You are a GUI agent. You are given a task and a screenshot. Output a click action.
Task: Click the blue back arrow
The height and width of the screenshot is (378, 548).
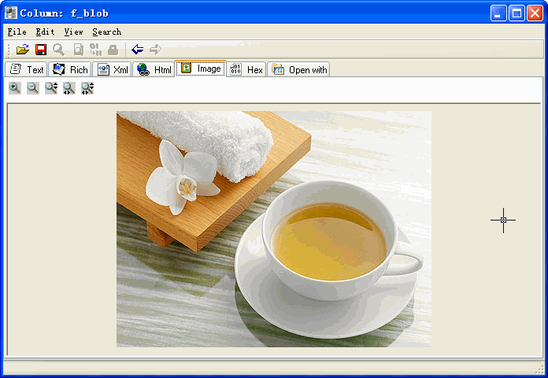click(x=137, y=50)
